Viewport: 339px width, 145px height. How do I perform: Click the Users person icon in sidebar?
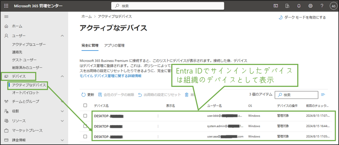pos(6,36)
